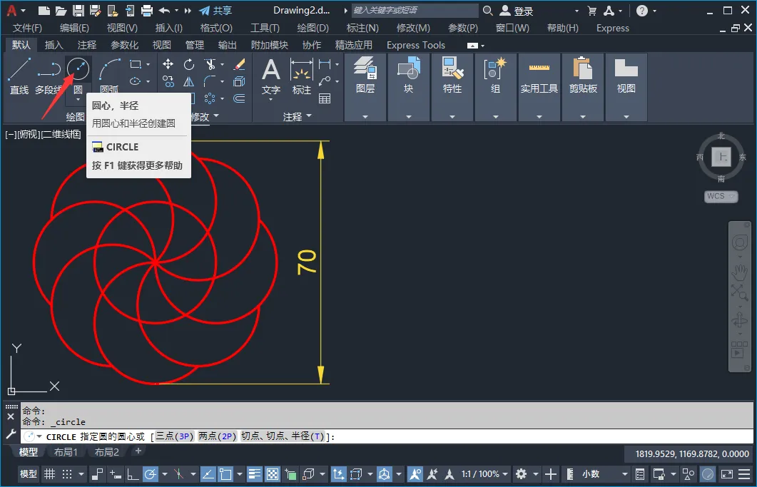The image size is (757, 487).
Task: Click the keyword search input field
Action: point(414,11)
